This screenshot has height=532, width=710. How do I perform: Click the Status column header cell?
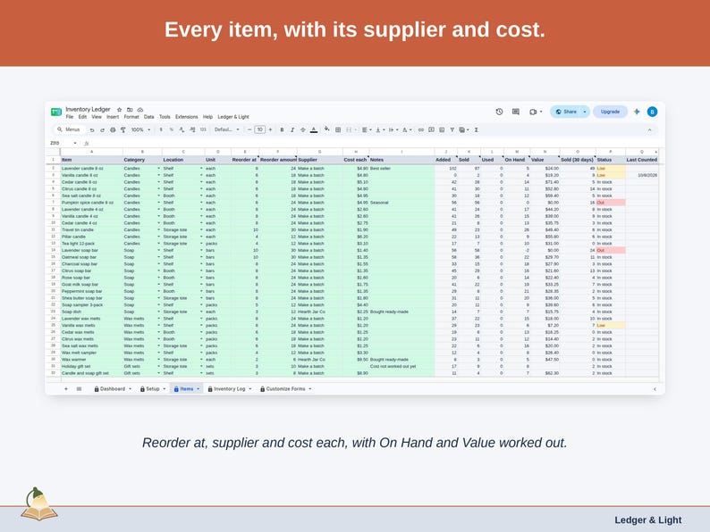click(611, 160)
